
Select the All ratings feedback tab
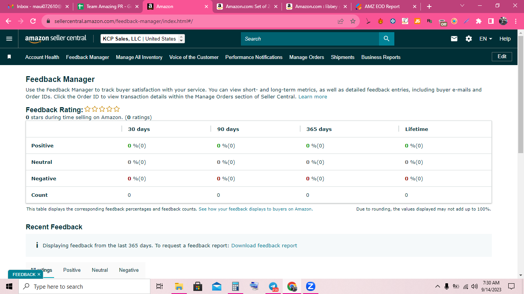pos(41,270)
